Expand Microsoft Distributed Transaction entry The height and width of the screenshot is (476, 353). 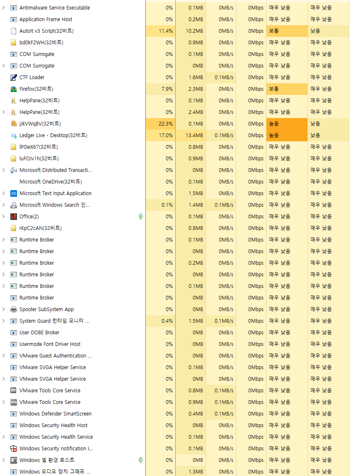click(4, 170)
